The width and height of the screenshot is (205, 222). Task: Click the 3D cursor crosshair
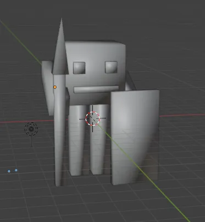coord(93,118)
